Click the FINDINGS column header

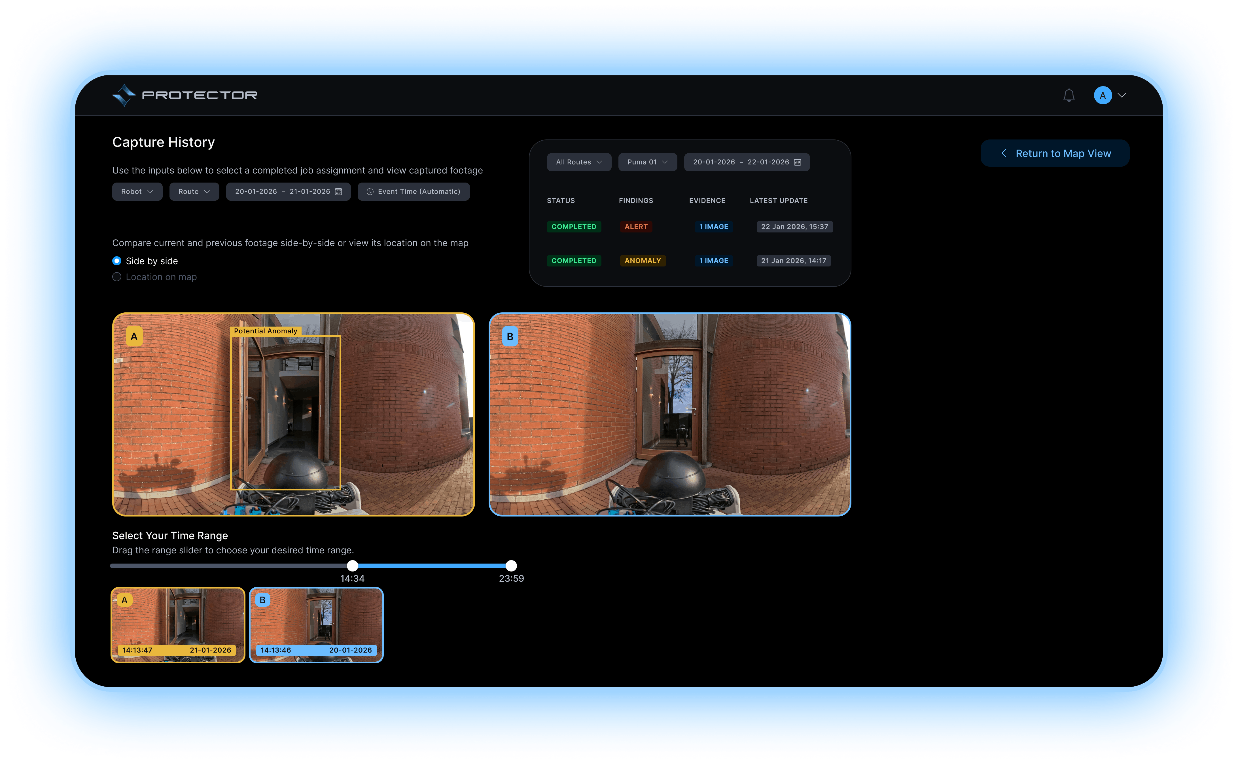(x=636, y=201)
